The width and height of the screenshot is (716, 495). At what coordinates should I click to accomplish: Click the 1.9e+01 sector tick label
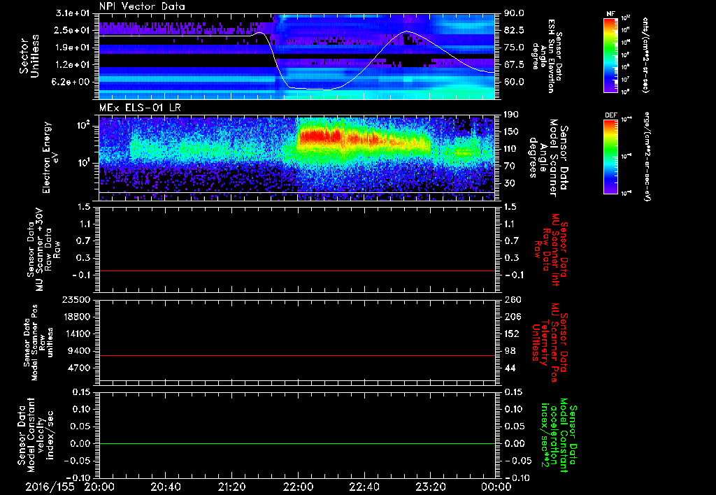click(x=73, y=48)
